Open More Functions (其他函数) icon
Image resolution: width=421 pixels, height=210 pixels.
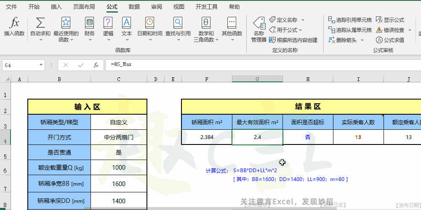pos(232,23)
